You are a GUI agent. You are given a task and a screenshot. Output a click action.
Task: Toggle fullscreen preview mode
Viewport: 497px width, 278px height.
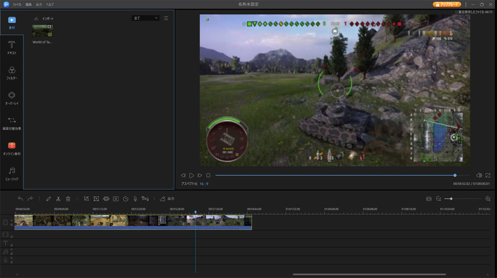coord(488,175)
